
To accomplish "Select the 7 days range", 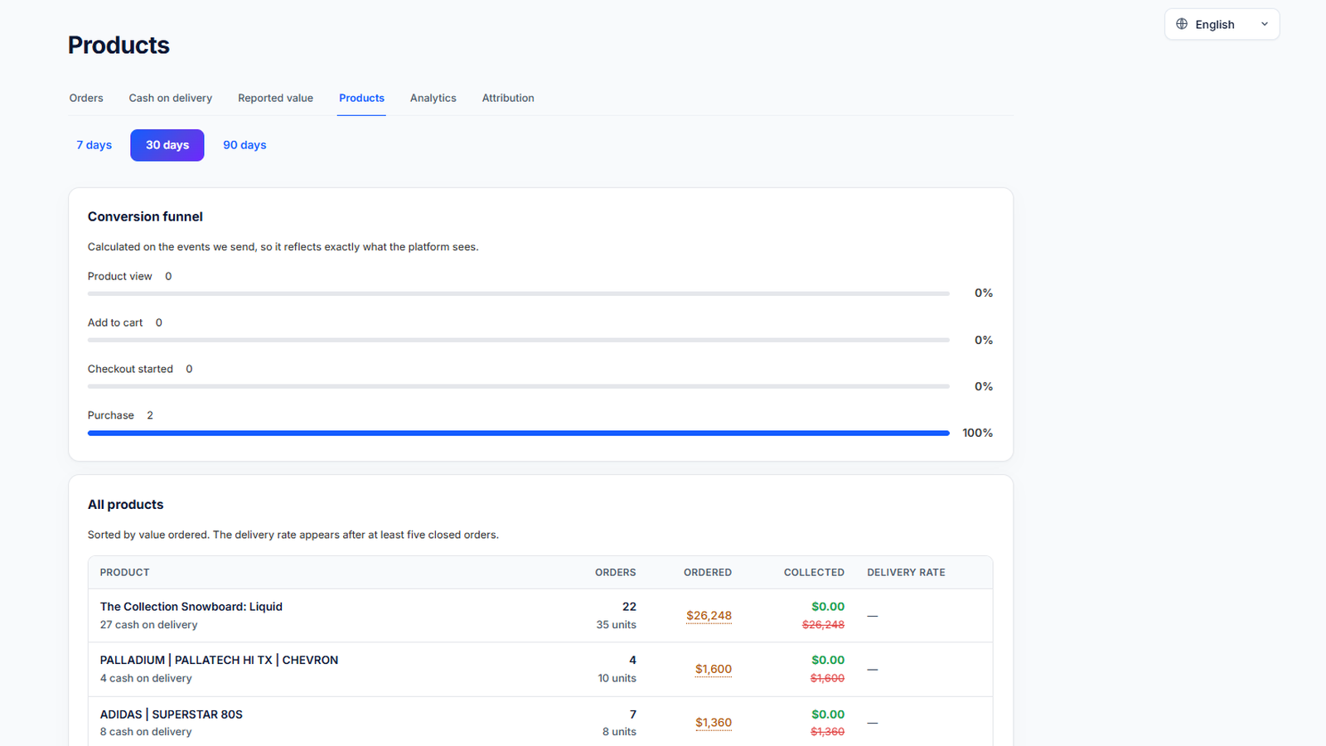I will [x=94, y=145].
